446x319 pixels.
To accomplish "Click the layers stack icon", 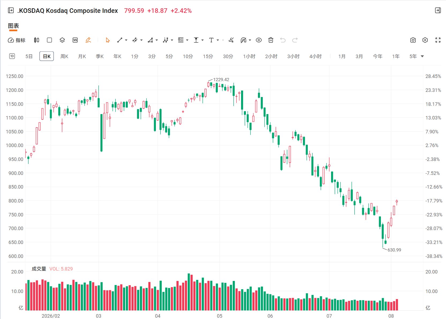I will point(62,40).
